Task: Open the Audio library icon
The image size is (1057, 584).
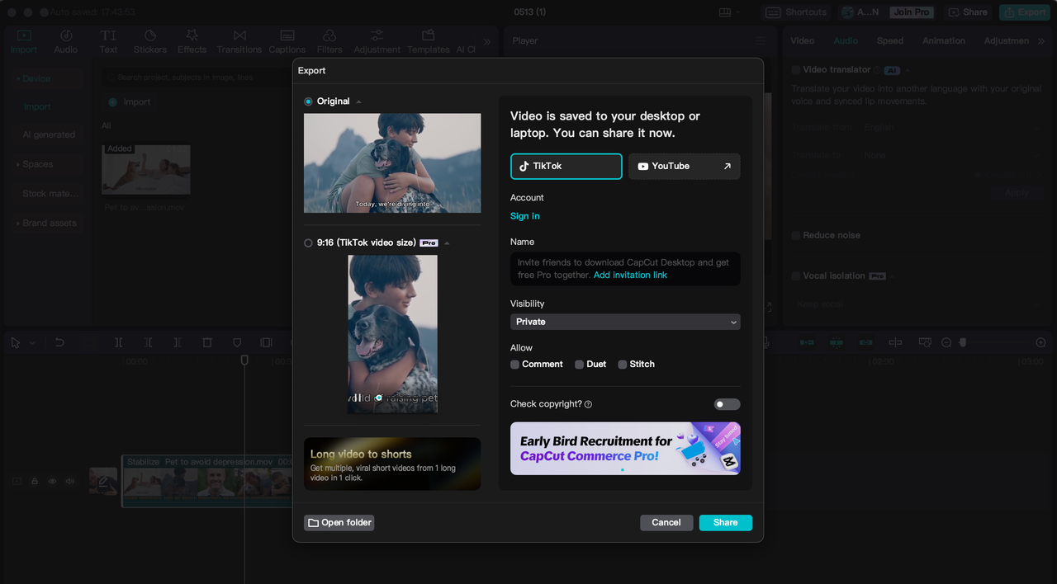Action: pyautogui.click(x=66, y=42)
